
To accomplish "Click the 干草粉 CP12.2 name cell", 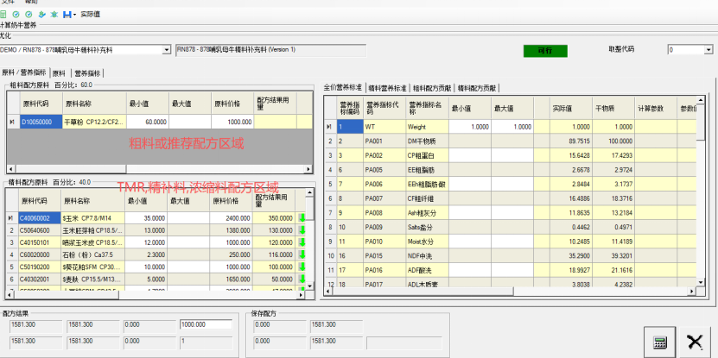I will (94, 122).
